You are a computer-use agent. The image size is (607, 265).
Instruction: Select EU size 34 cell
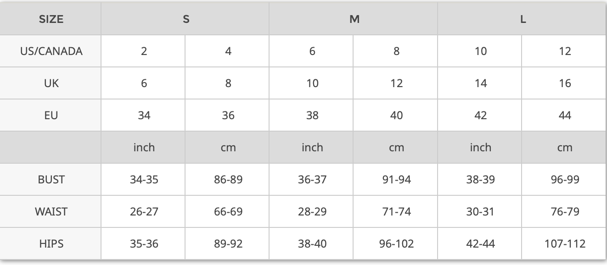[144, 115]
